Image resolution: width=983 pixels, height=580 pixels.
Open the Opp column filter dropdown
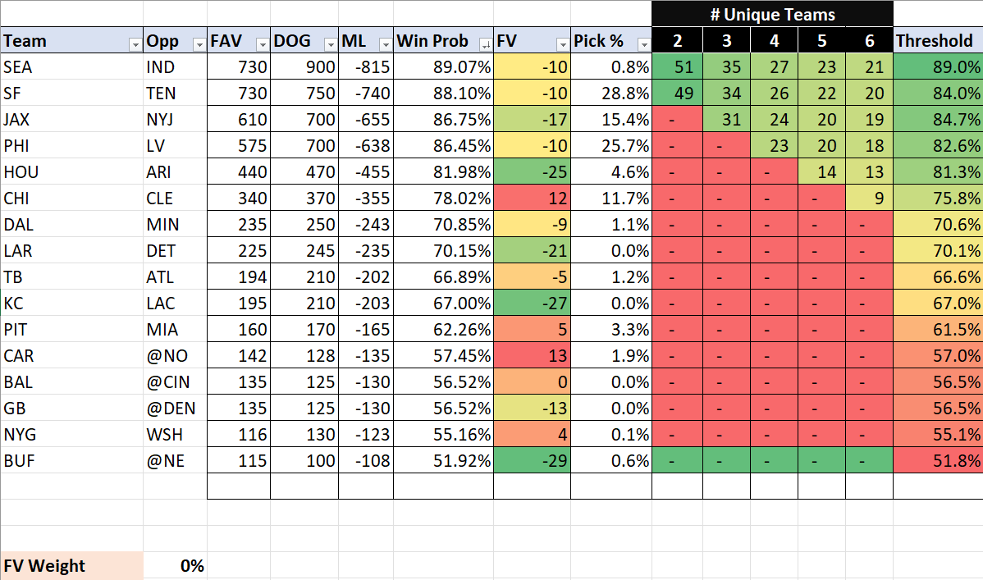(x=198, y=44)
